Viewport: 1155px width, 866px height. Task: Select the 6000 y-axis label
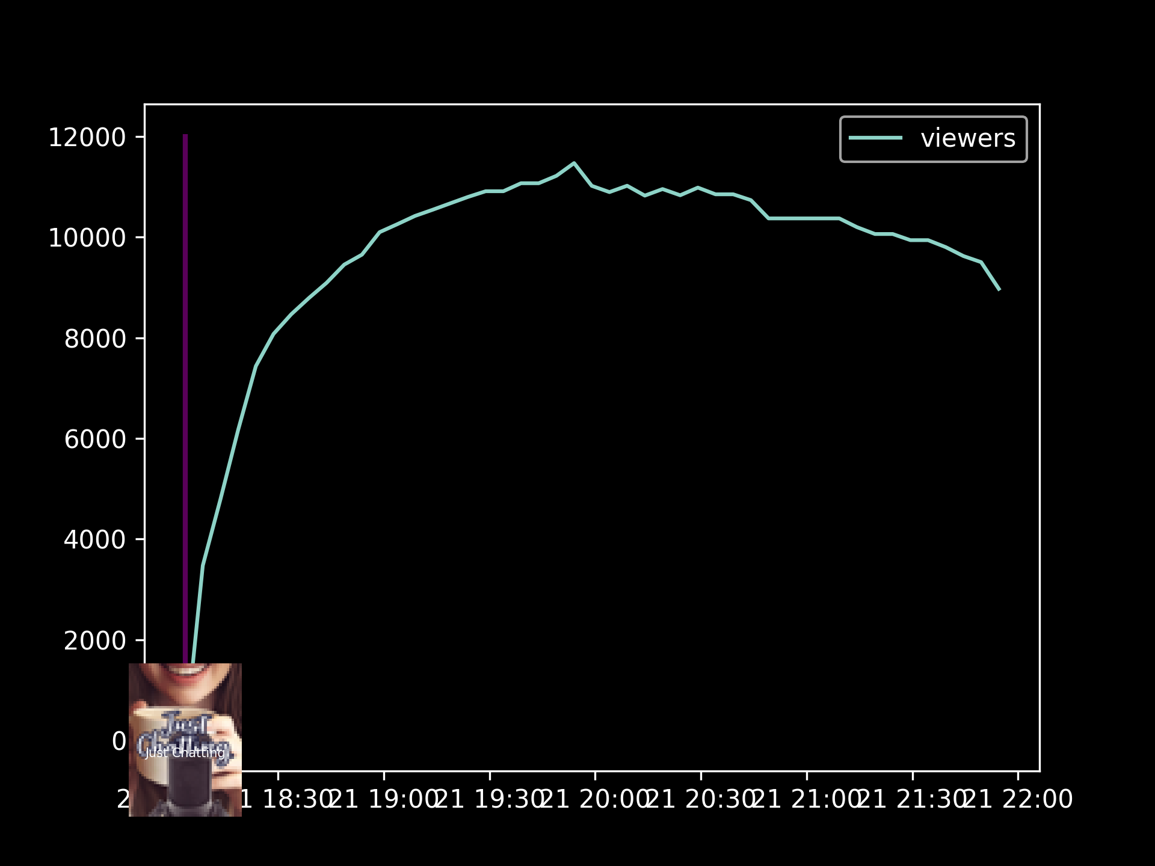[x=94, y=440]
